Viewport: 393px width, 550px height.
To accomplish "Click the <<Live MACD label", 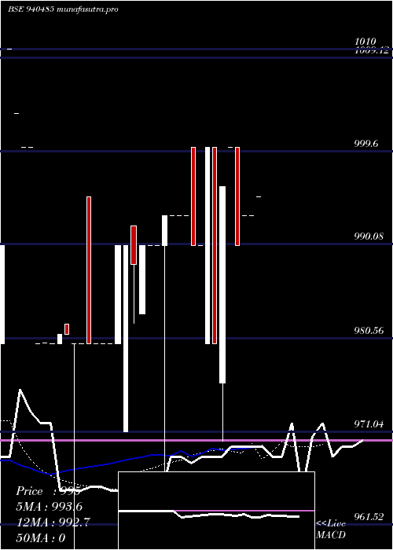I will click(x=331, y=529).
